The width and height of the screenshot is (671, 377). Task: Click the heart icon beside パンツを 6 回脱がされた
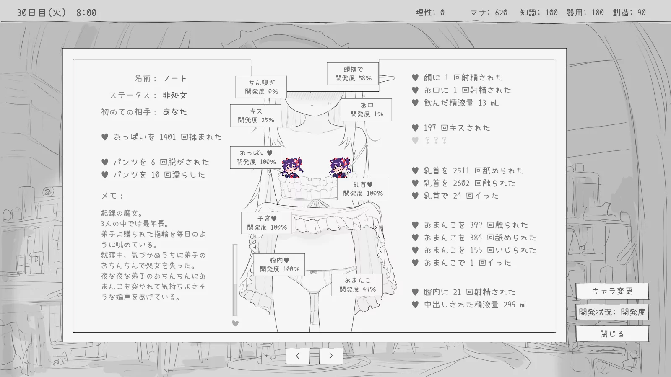pyautogui.click(x=105, y=162)
